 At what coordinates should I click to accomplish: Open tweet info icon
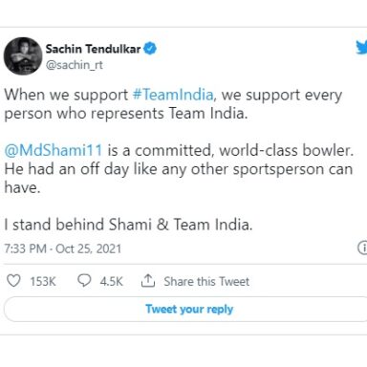click(362, 248)
